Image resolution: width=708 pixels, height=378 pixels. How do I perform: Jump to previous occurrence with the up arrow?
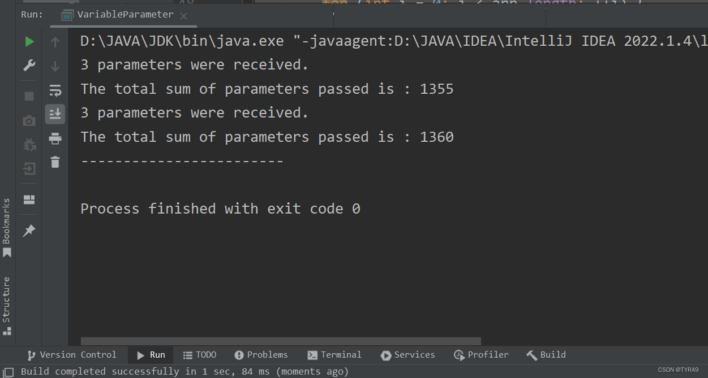tap(55, 41)
